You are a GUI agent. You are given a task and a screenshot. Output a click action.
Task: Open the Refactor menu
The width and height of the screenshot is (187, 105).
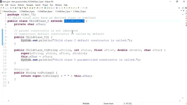pos(21,5)
